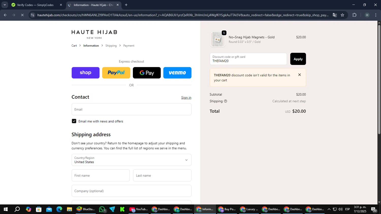Switch to BlueStacks in the taskbar
The width and height of the screenshot is (381, 214).
coord(86,209)
